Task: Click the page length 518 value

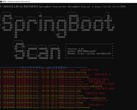Action: 106,100
